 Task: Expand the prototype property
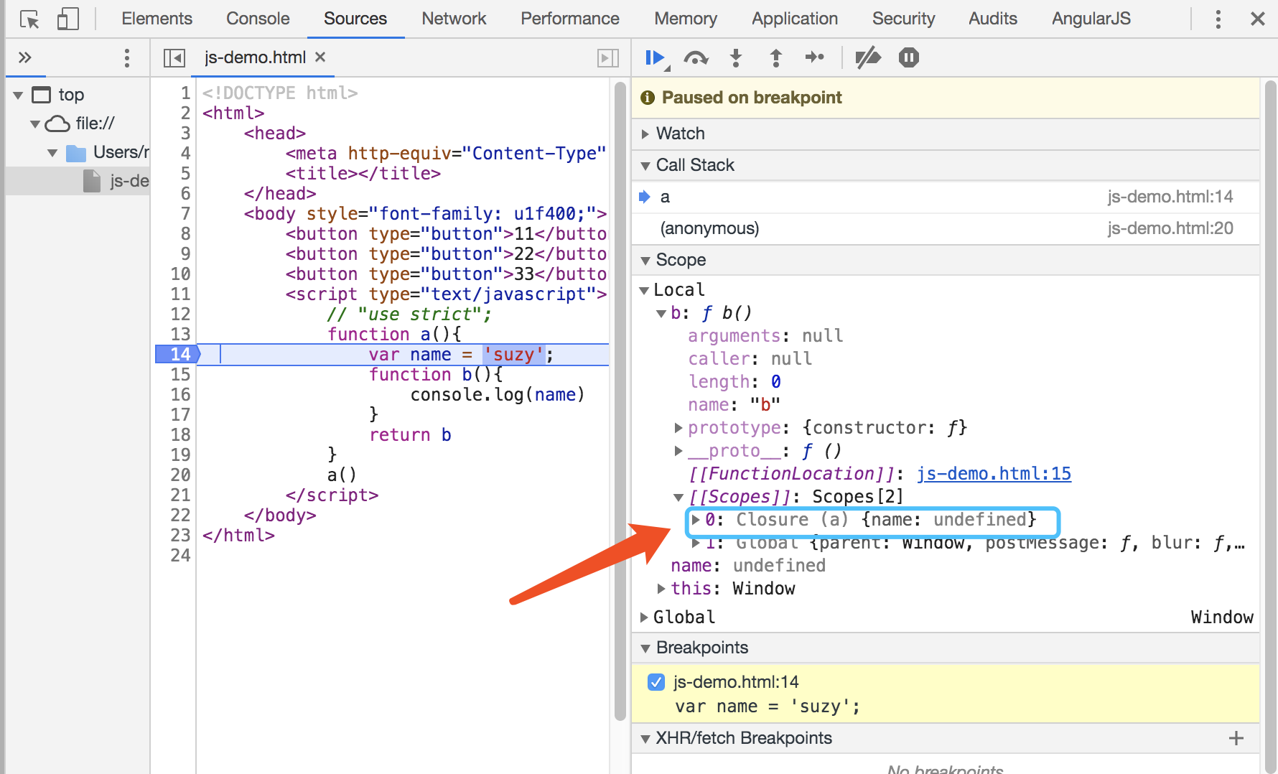(678, 428)
